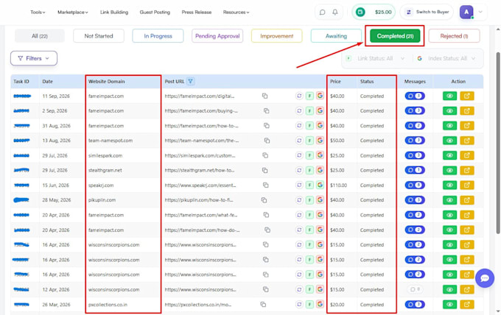The height and width of the screenshot is (315, 501).
Task: Open the floating live chat bubble
Action: [485, 278]
